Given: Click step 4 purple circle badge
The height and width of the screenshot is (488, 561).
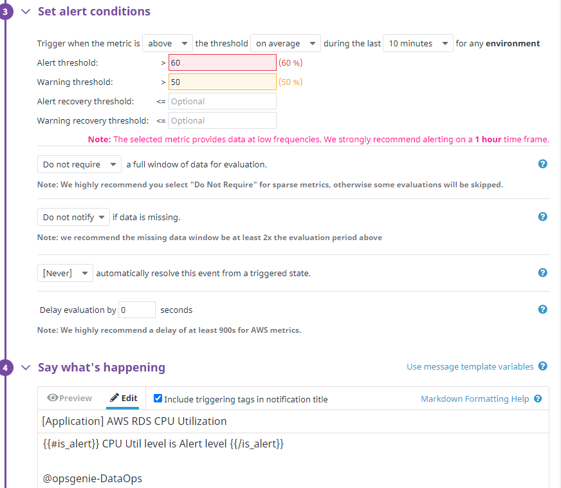Looking at the screenshot, I should tap(5, 368).
